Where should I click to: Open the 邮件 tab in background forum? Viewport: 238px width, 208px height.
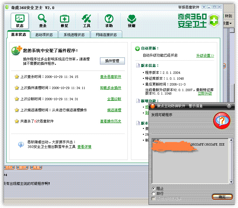pyautogui.click(x=23, y=167)
